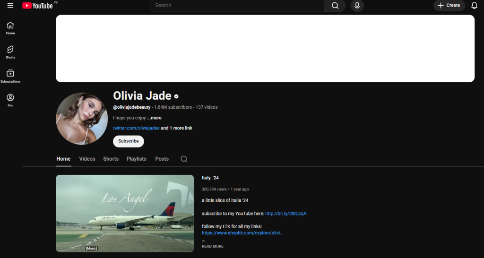
Task: Expand channel description with ...more
Action: pyautogui.click(x=154, y=118)
